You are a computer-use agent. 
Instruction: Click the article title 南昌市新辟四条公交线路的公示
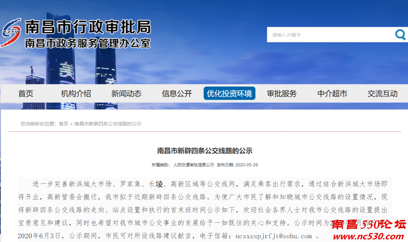tap(204, 150)
